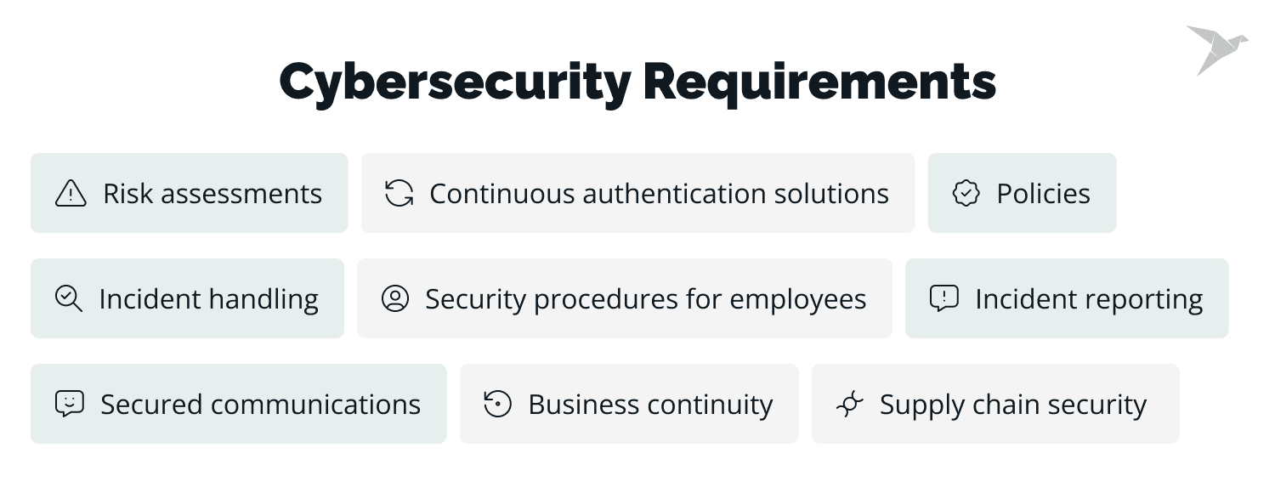1275x493 pixels.
Task: Open the Business continuity text
Action: 650,404
